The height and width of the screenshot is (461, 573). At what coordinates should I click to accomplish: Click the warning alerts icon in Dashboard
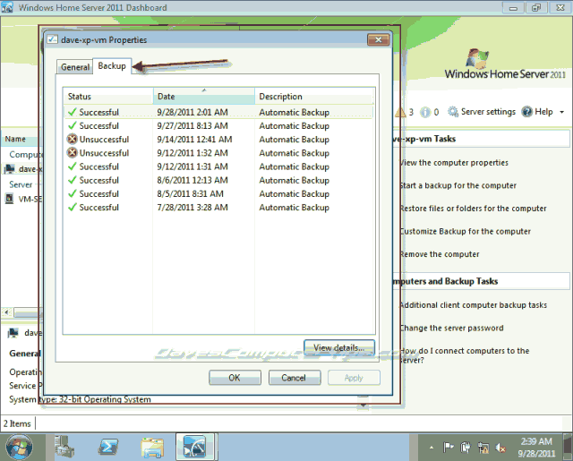point(401,112)
